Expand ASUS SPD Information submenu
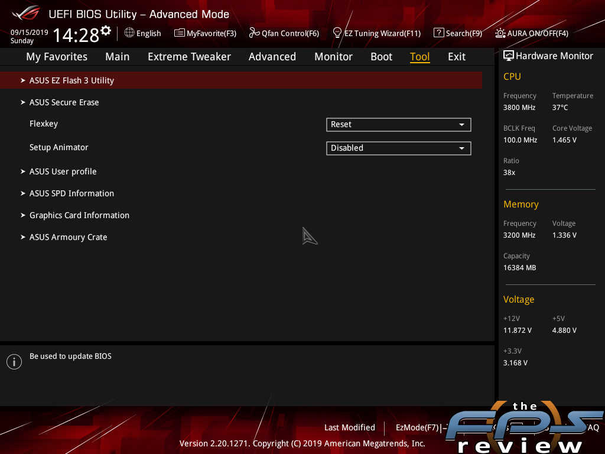605x454 pixels. 71,193
